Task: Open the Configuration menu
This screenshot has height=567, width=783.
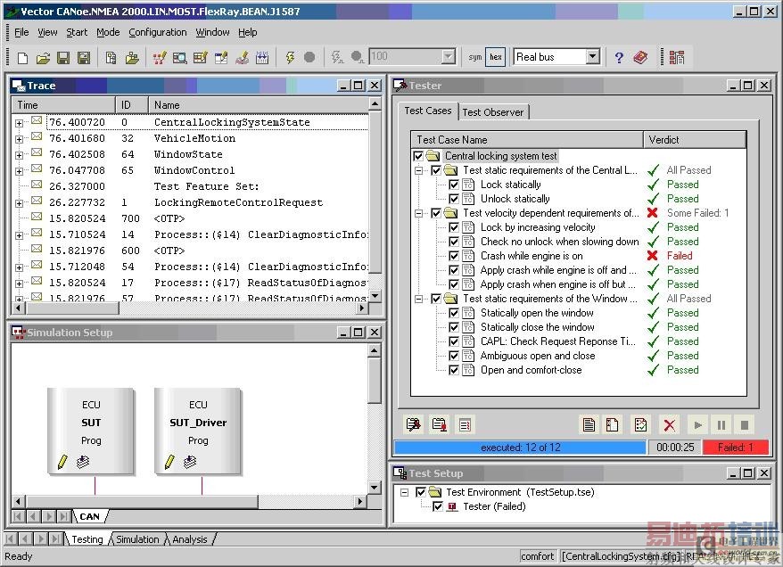Action: (157, 32)
